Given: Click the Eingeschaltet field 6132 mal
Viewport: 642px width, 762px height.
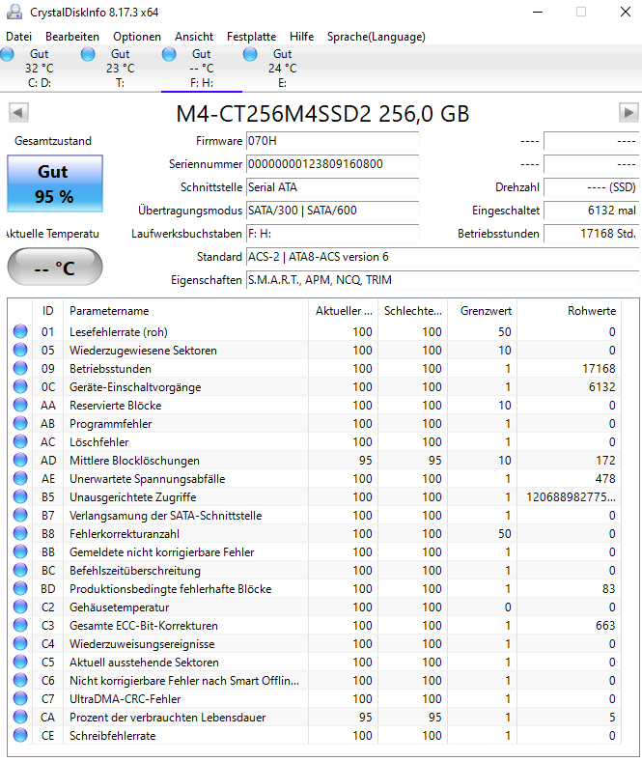Looking at the screenshot, I should point(591,211).
